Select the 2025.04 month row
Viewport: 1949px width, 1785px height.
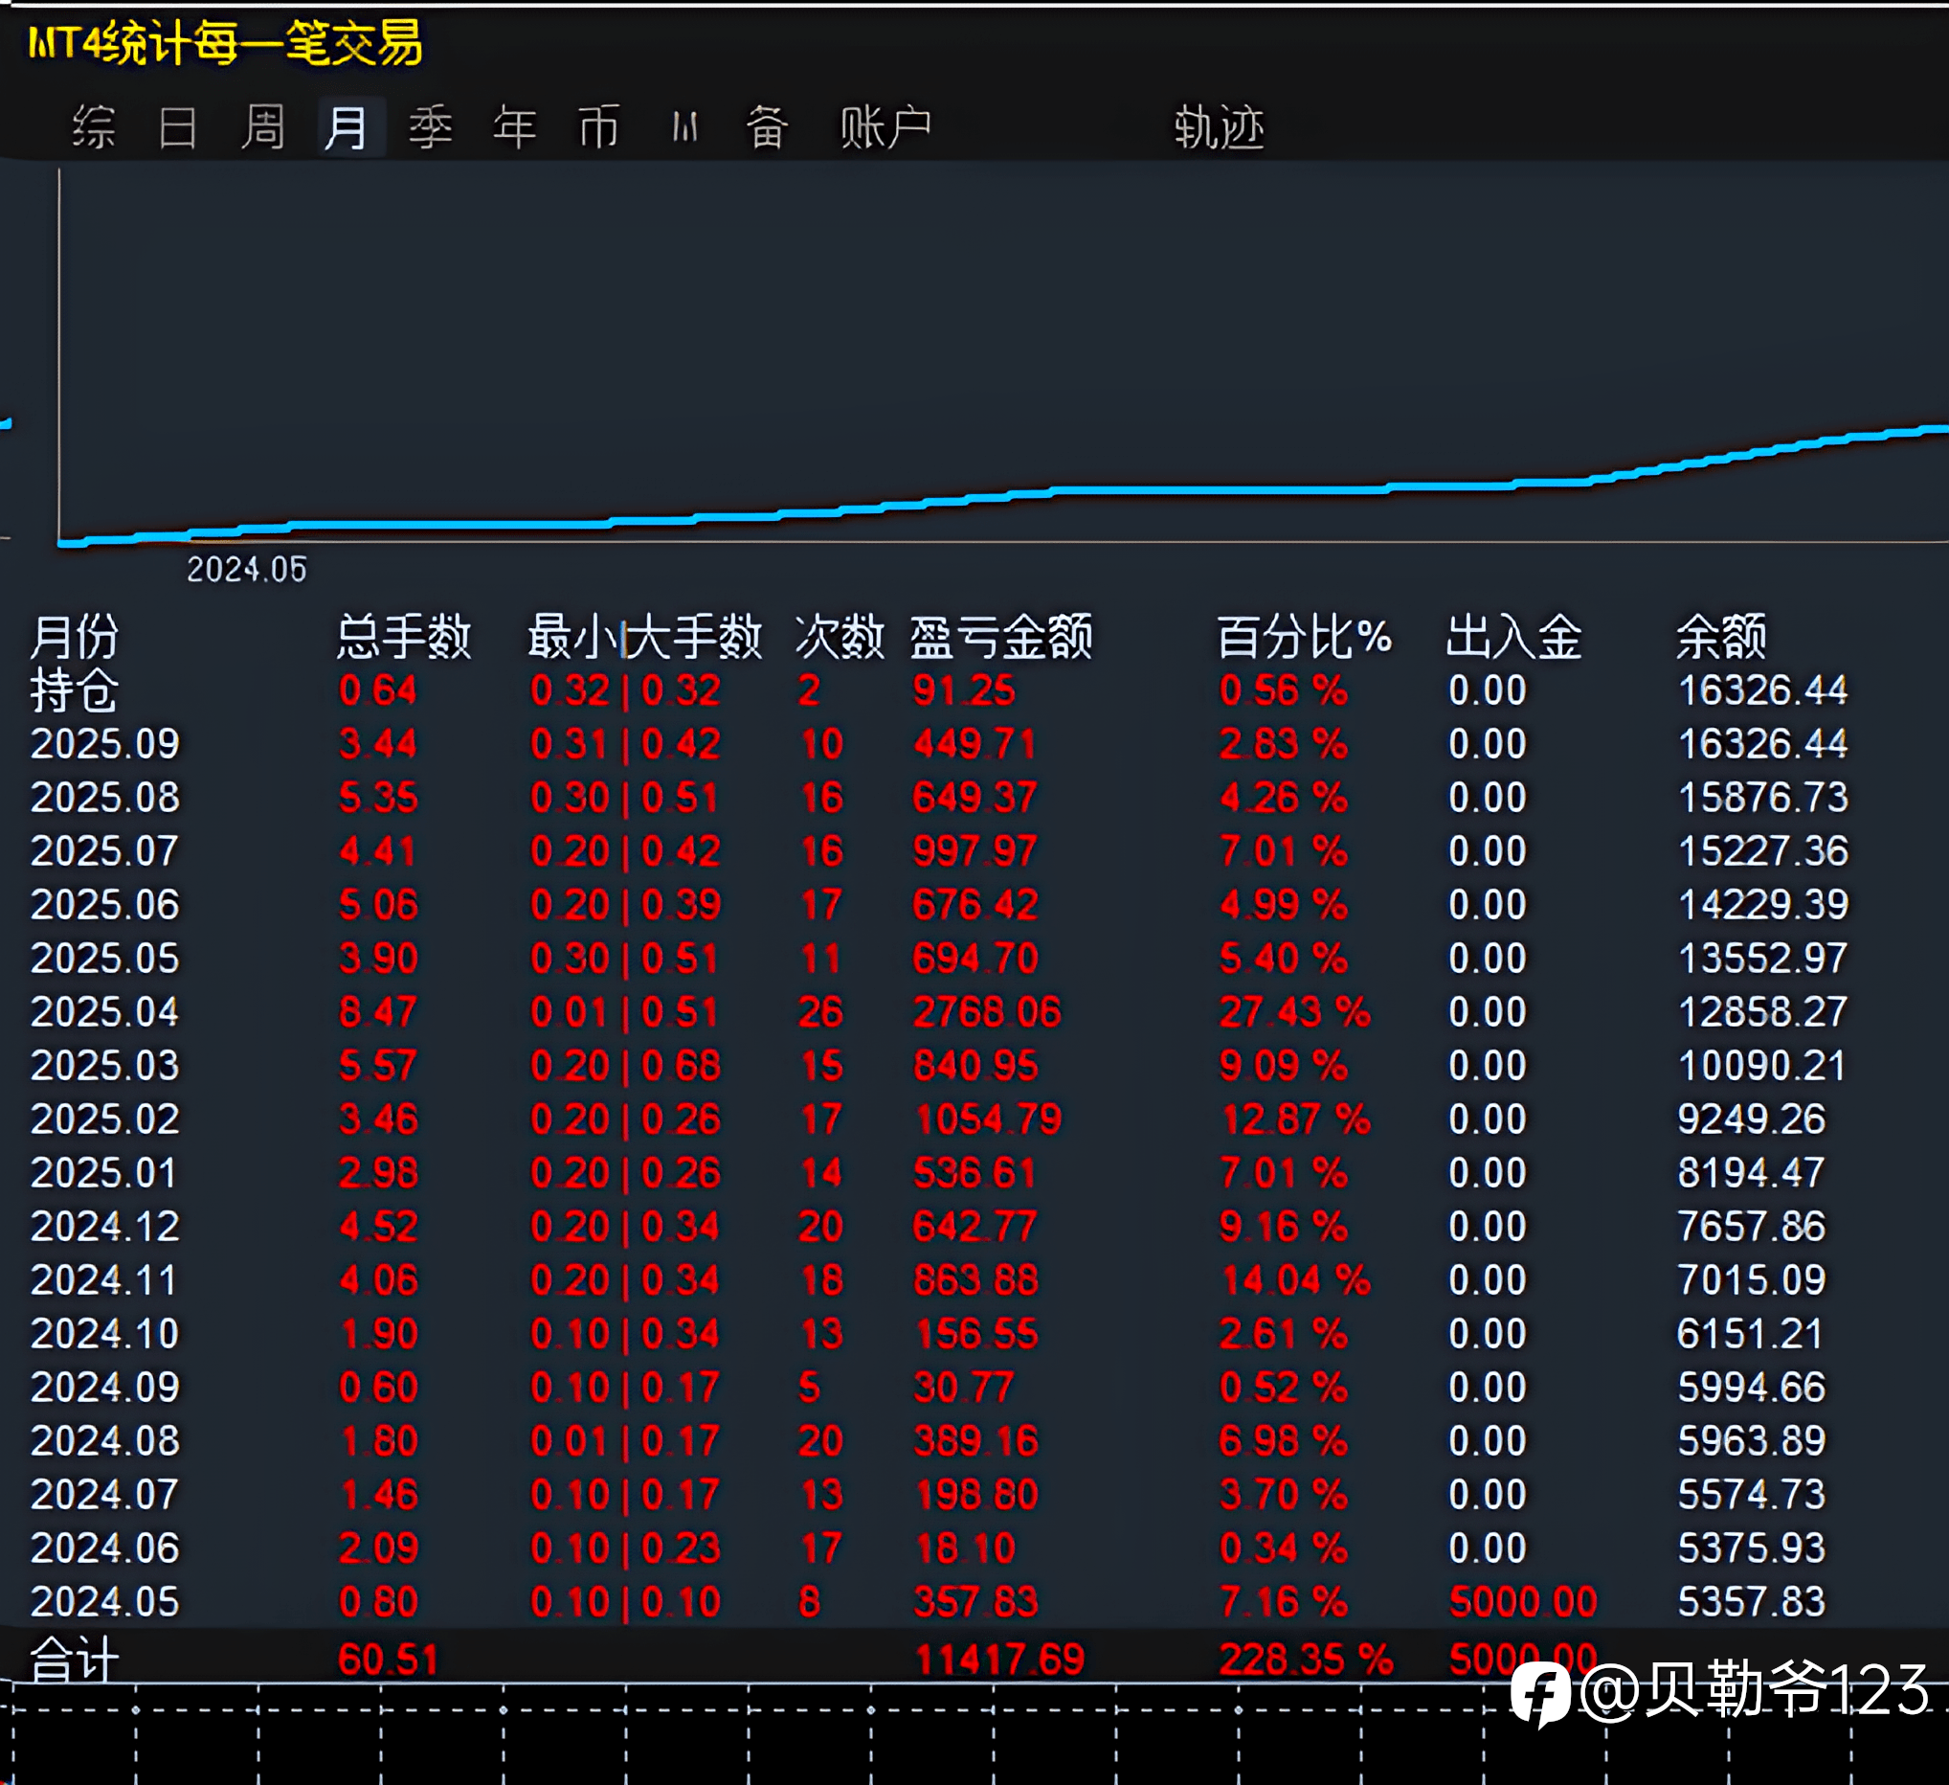click(938, 1012)
